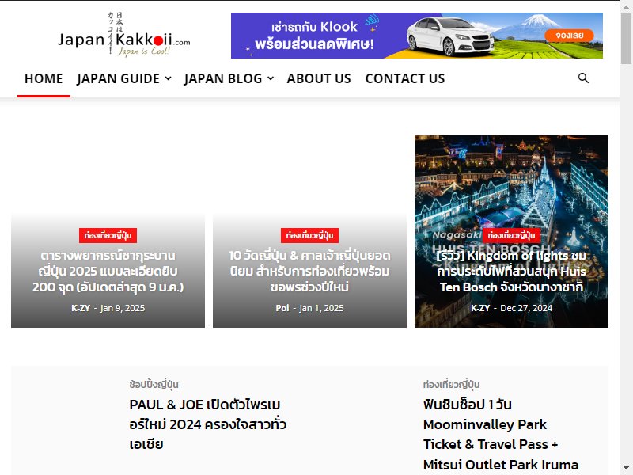Open ท่องเที่ยวญี่ปุ่น category above Moominvalley article
The width and height of the screenshot is (633, 475).
tap(451, 385)
